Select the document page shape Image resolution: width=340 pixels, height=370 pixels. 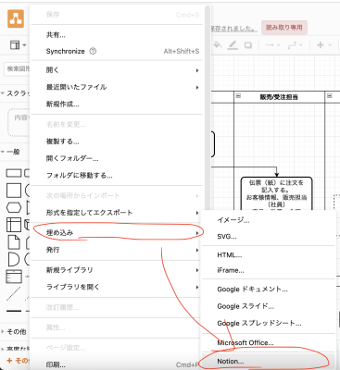pos(14,242)
